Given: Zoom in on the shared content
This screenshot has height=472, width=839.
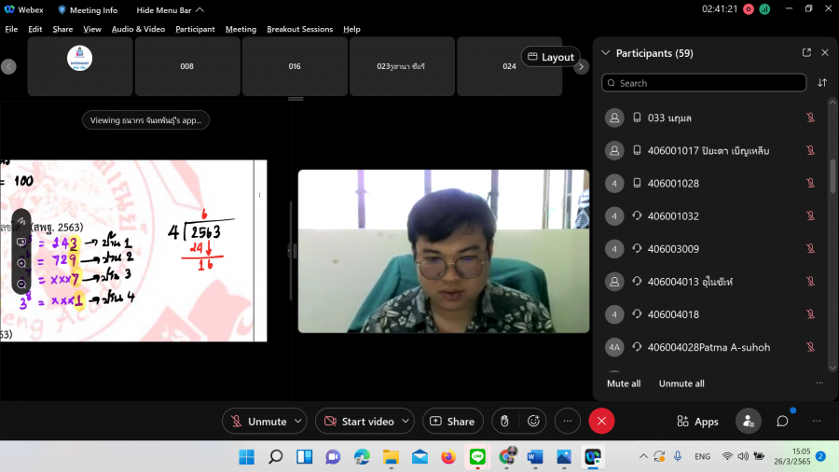Looking at the screenshot, I should tap(21, 263).
